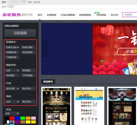This screenshot has height=125, width=137.
Task: Choose the bright yellow color swatch
Action: pyautogui.click(x=28, y=122)
